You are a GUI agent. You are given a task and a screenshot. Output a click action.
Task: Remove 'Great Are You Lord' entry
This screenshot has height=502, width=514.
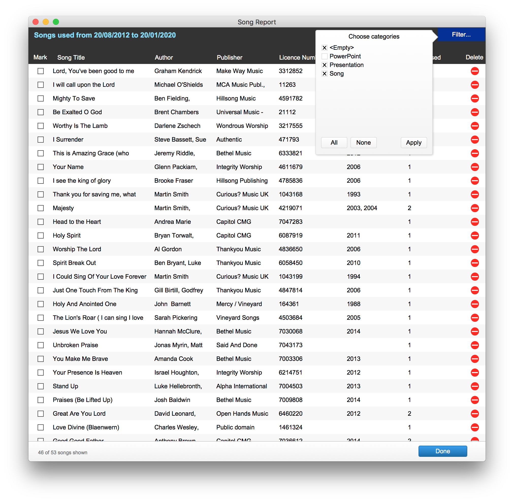tap(475, 414)
